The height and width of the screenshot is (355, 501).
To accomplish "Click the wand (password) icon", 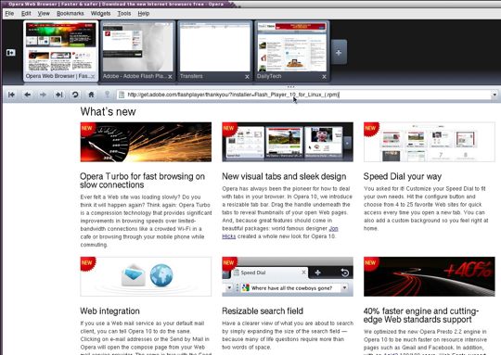I will coord(108,95).
